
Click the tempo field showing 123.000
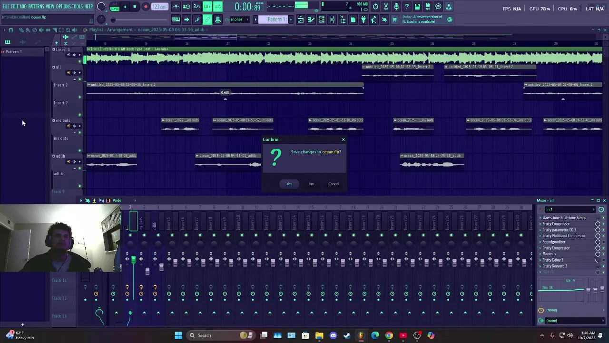pyautogui.click(x=159, y=7)
